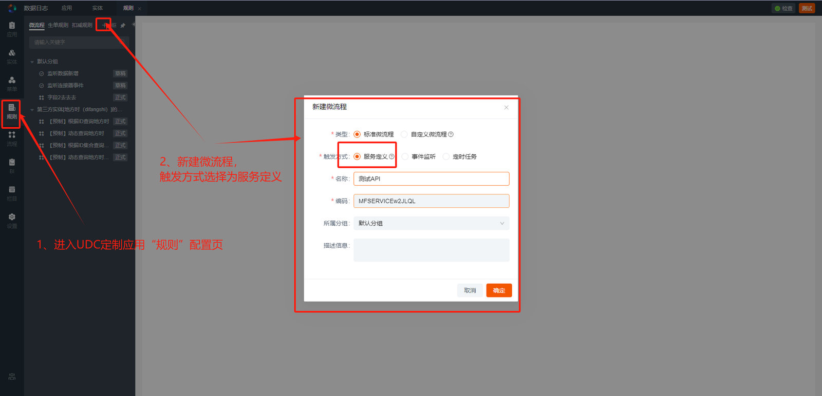
Task: Click the app logo in top bar
Action: coord(12,8)
